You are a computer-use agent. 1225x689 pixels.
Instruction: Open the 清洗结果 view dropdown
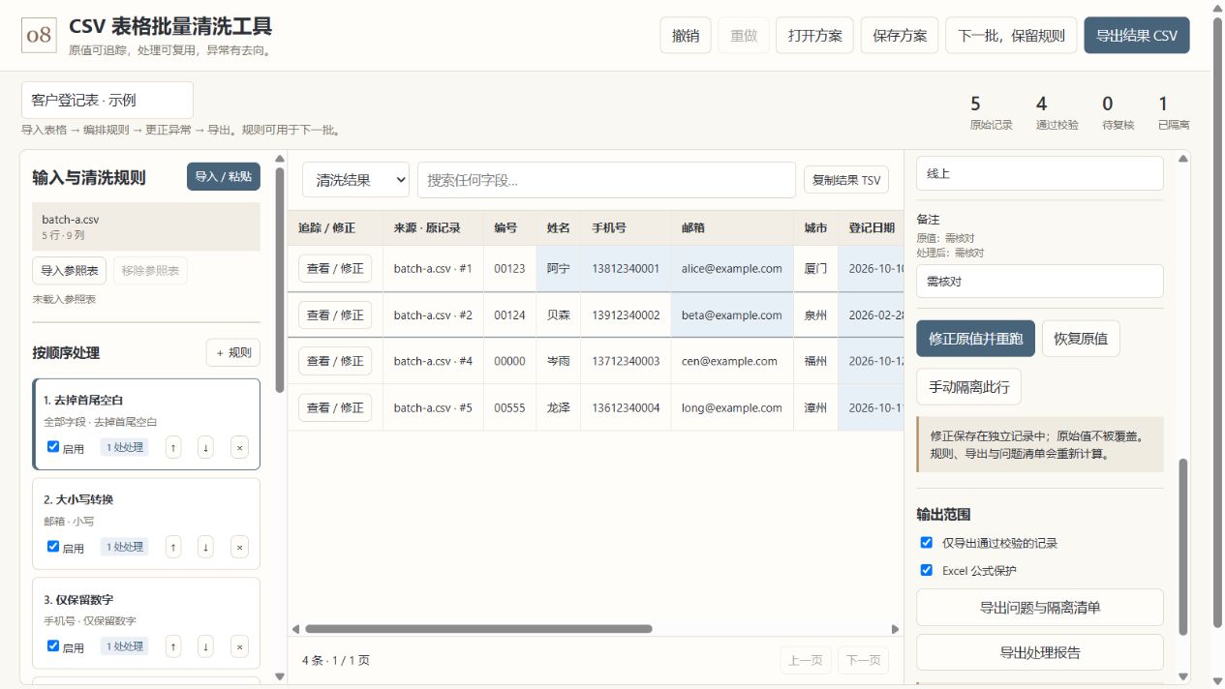(355, 180)
